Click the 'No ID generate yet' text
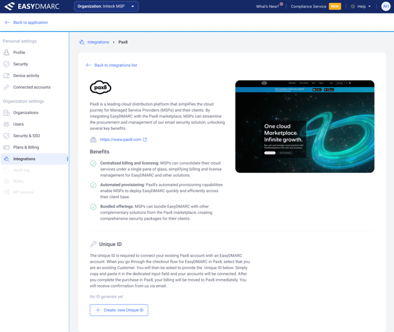The image size is (394, 332). tap(106, 297)
